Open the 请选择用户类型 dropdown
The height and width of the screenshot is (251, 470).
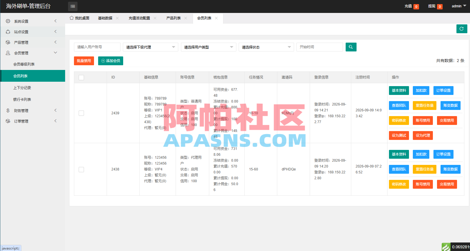tap(209, 47)
